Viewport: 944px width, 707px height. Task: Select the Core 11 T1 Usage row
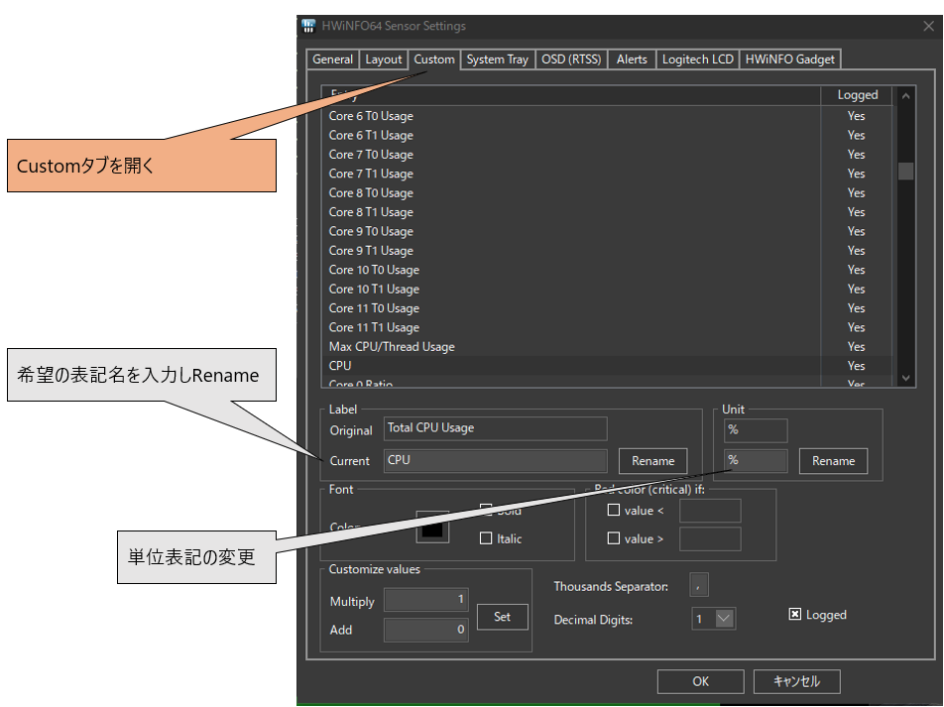[x=606, y=327]
